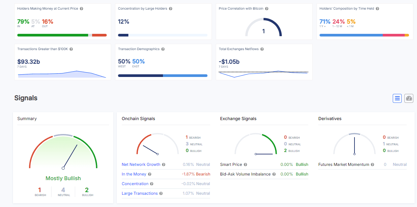Click the Holders Making Money progress bar
417x207 pixels.
62,35
